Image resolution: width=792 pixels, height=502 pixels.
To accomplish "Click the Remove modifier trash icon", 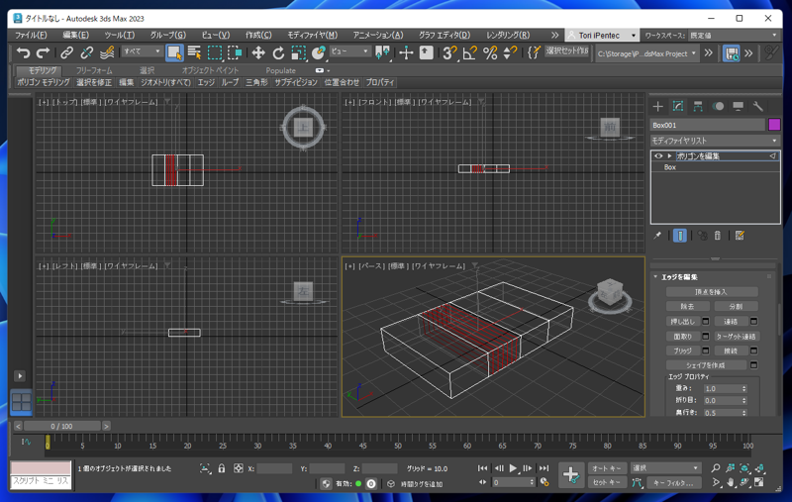I will coord(718,236).
